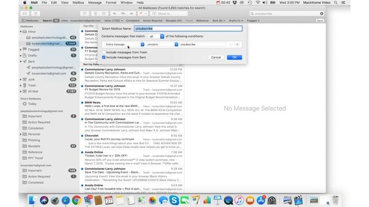The height and width of the screenshot is (207, 369).
Task: Open the Receipts folder in sidebar
Action: coord(48,146)
